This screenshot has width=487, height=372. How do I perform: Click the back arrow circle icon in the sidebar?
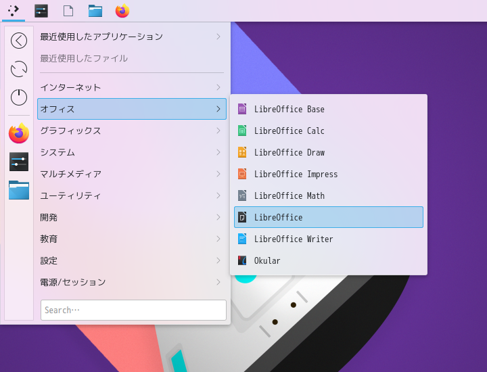pyautogui.click(x=19, y=41)
